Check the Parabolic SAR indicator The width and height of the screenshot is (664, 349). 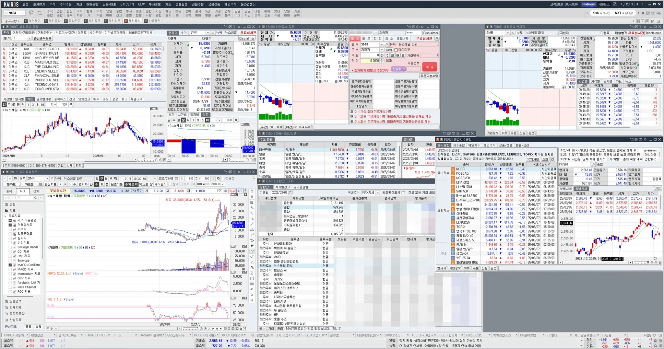click(x=10, y=283)
